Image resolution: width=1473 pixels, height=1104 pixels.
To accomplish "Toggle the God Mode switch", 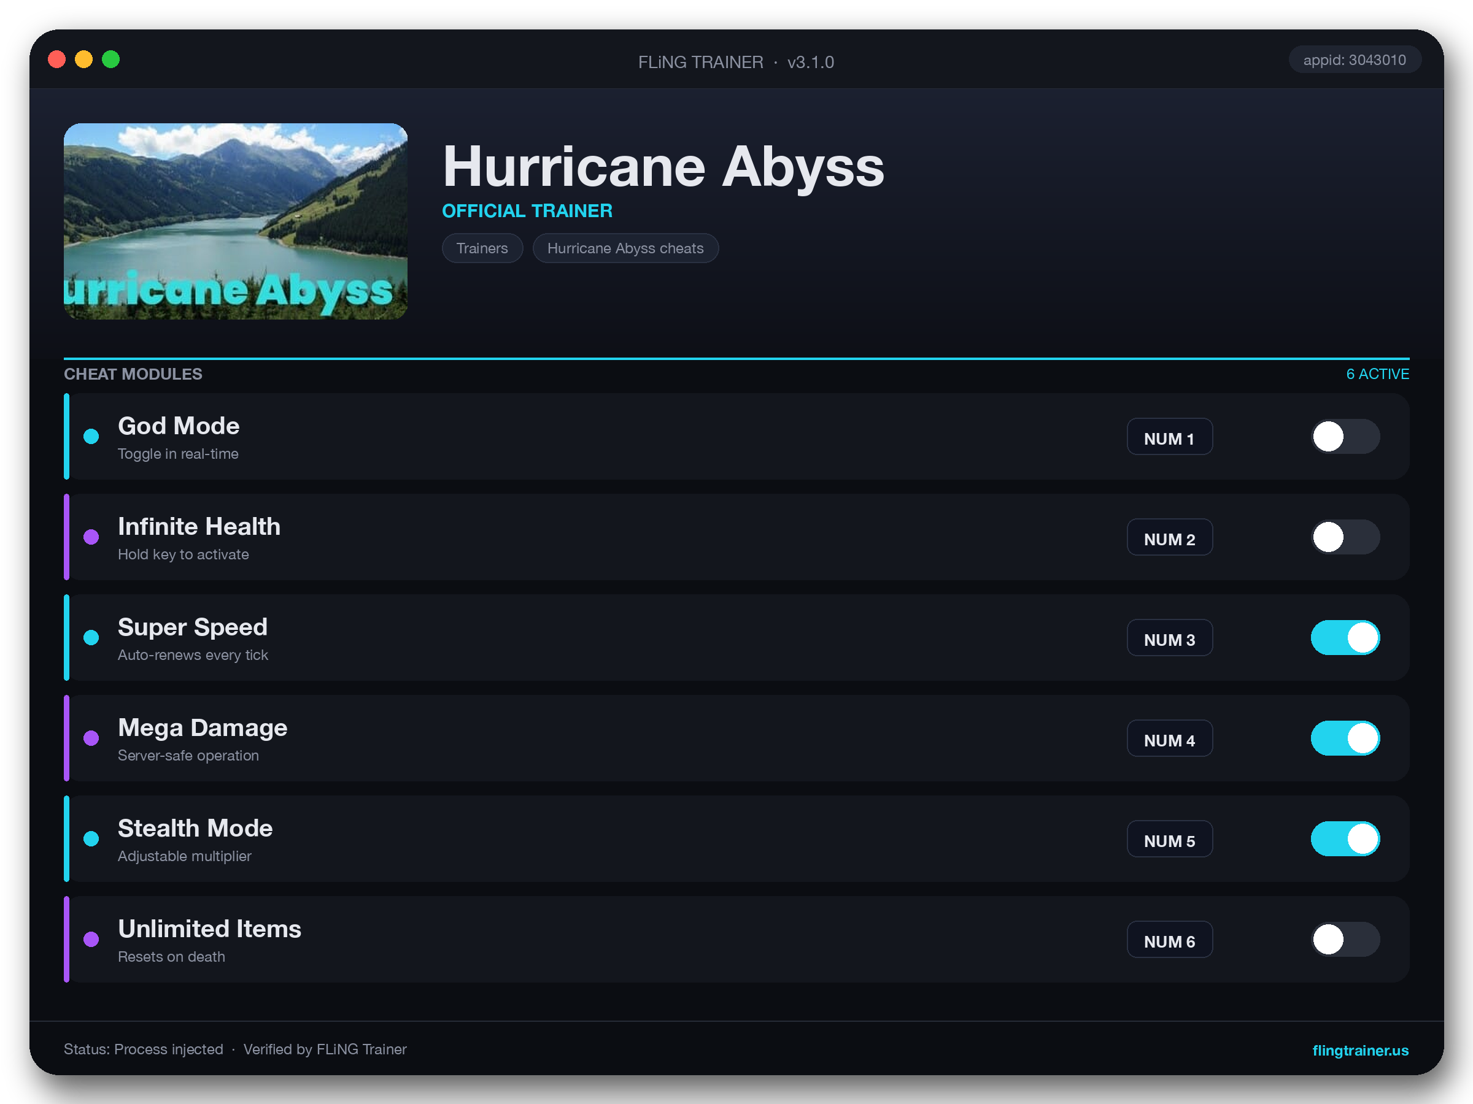I will point(1345,437).
